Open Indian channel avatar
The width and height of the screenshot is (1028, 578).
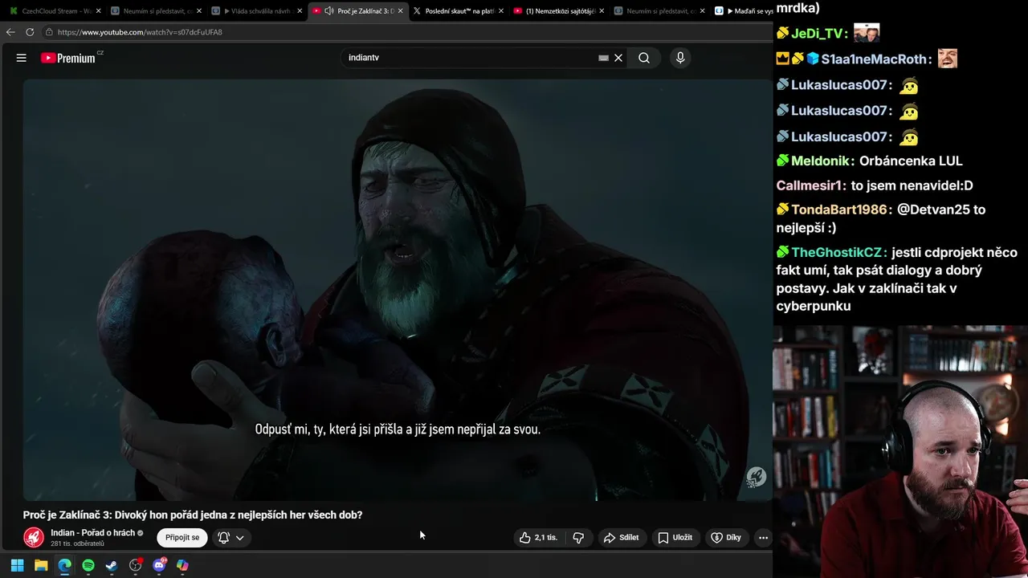pyautogui.click(x=34, y=537)
